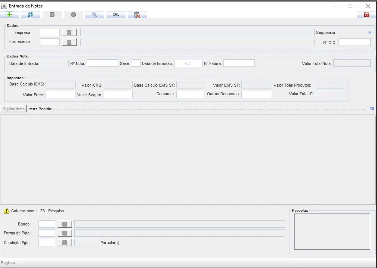The image size is (377, 268).
Task: Open the Forma de Pgto lookup button
Action: tap(65, 233)
